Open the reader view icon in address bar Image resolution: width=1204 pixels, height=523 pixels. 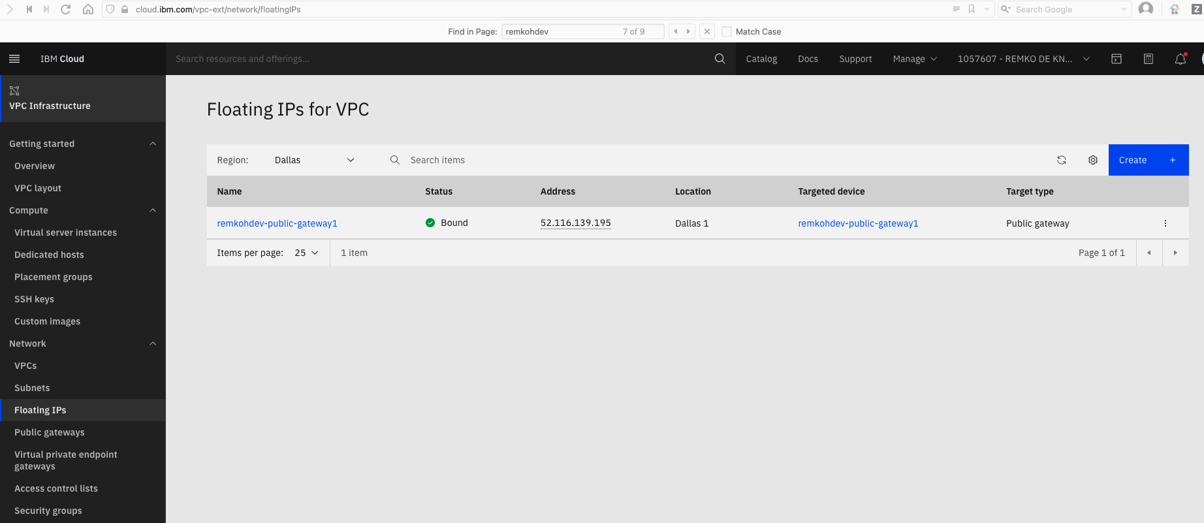point(957,9)
